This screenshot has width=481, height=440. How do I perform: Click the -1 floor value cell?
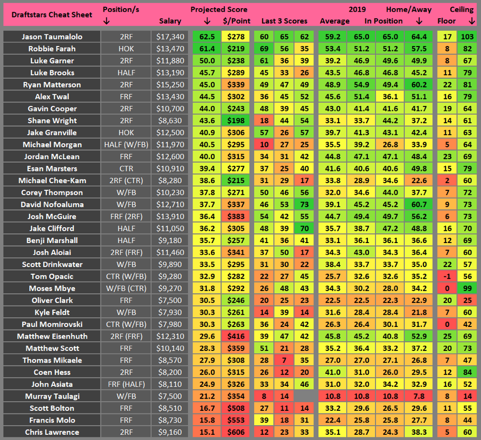click(447, 276)
